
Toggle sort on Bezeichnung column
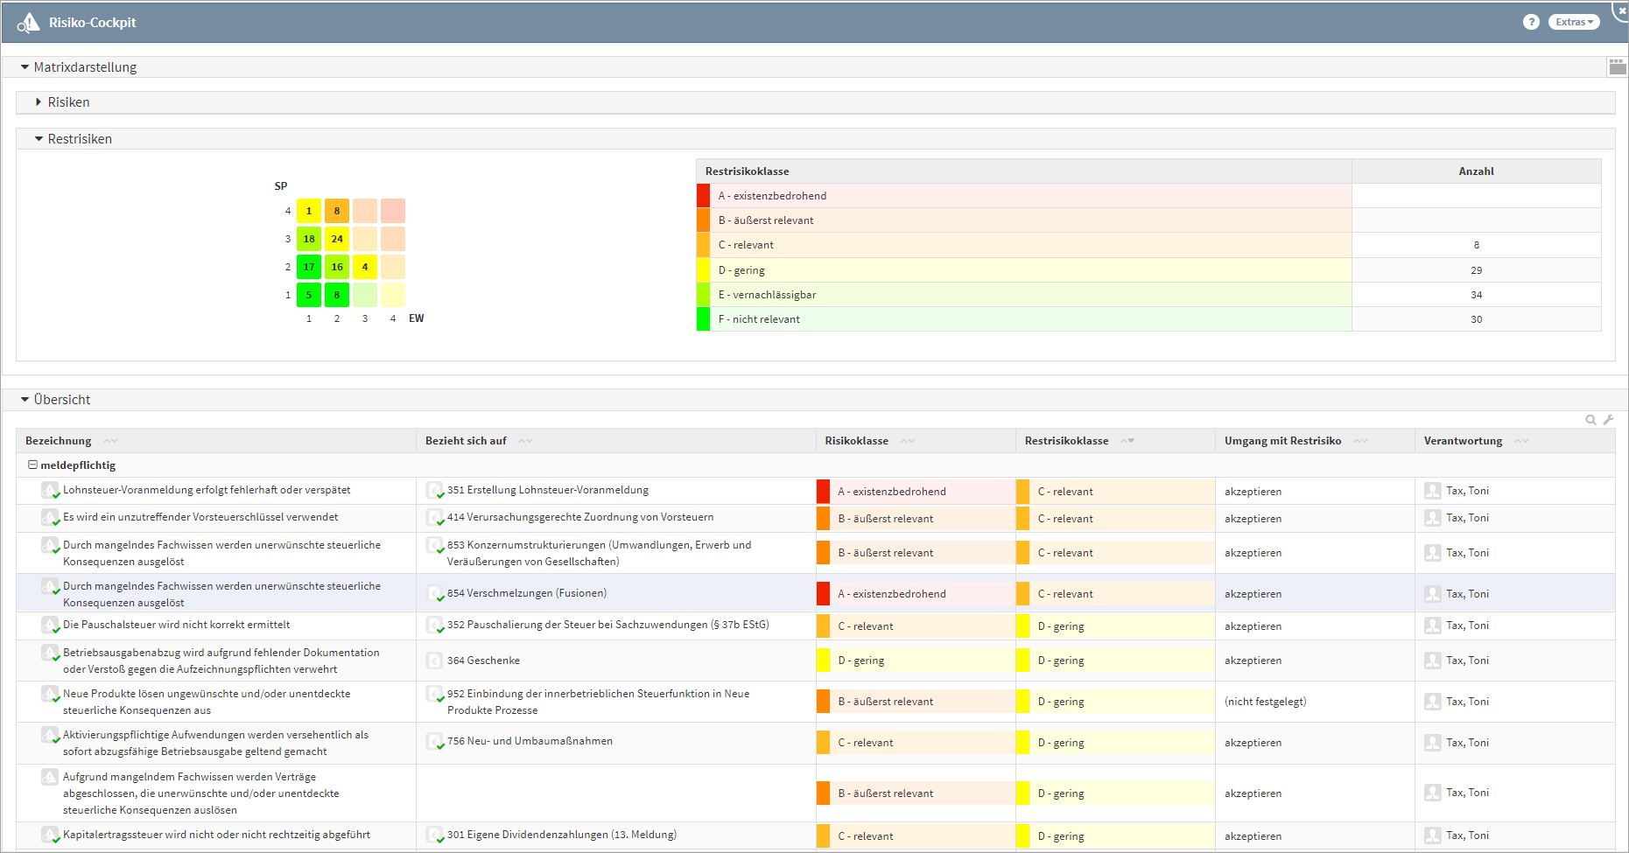point(110,441)
